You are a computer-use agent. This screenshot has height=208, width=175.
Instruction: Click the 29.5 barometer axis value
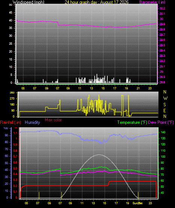[162, 45]
